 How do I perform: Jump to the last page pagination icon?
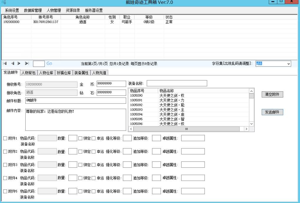point(27,63)
